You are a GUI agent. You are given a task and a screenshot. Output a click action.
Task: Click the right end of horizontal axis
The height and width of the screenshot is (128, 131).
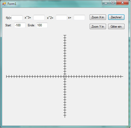(x=123, y=76)
